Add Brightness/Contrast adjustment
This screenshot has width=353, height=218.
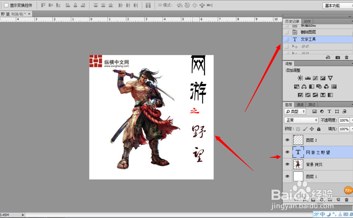coord(300,78)
